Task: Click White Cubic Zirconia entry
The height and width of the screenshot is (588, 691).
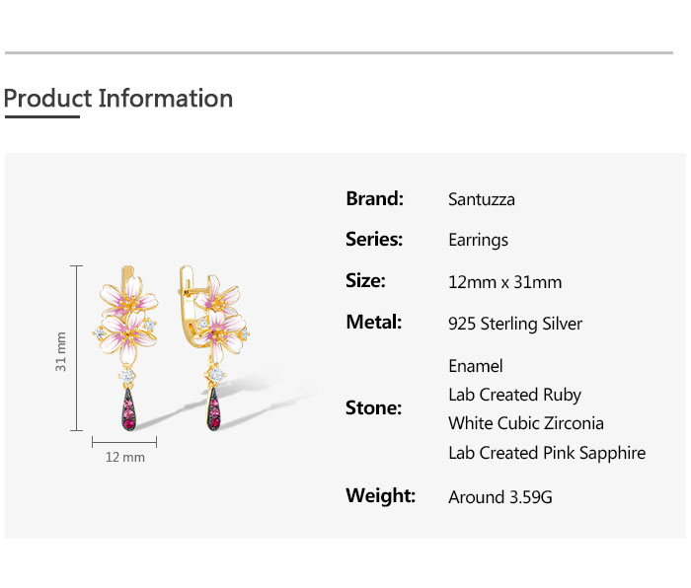Action: (526, 423)
